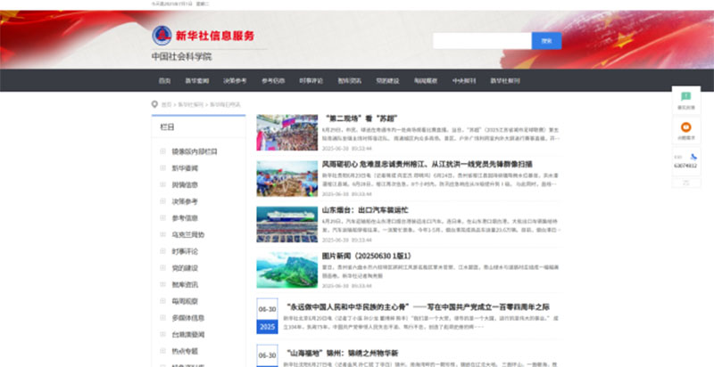Go to 智库资讯 in top navigation bar
This screenshot has width=714, height=367.
point(349,81)
